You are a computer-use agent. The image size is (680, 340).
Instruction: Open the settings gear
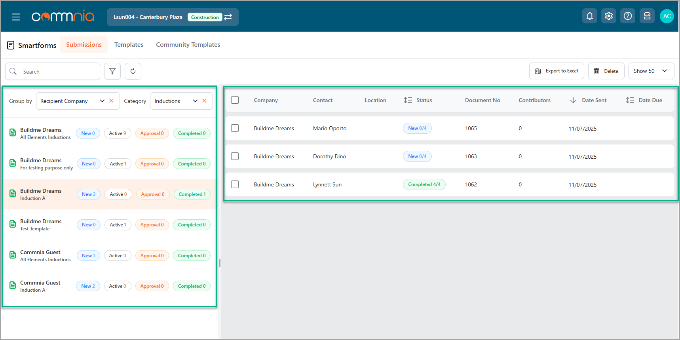(609, 16)
